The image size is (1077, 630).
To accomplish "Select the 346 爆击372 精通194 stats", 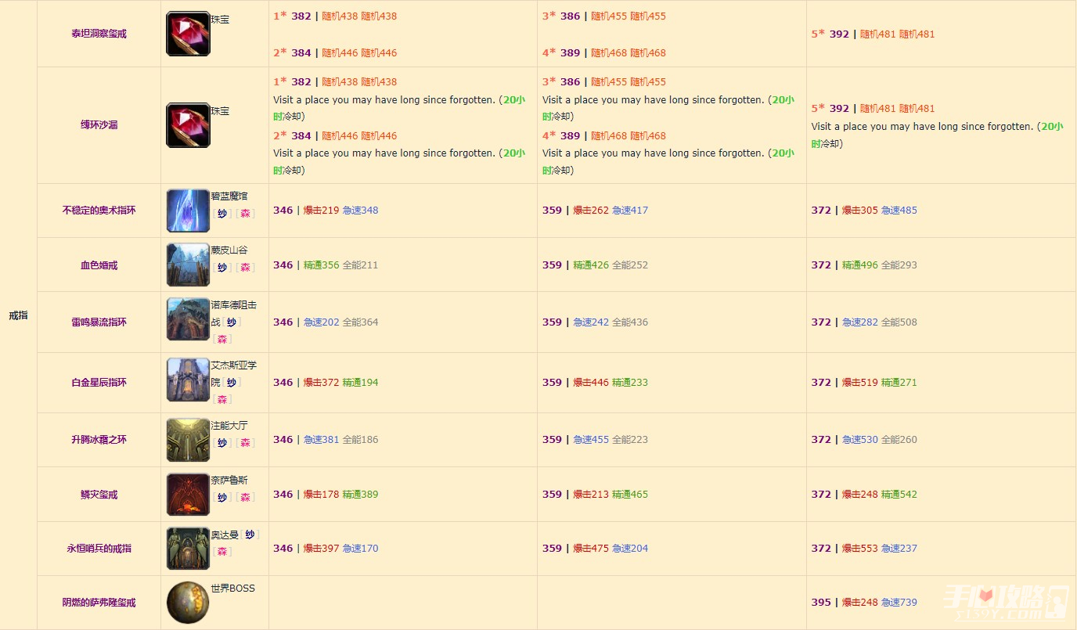I will [x=326, y=382].
